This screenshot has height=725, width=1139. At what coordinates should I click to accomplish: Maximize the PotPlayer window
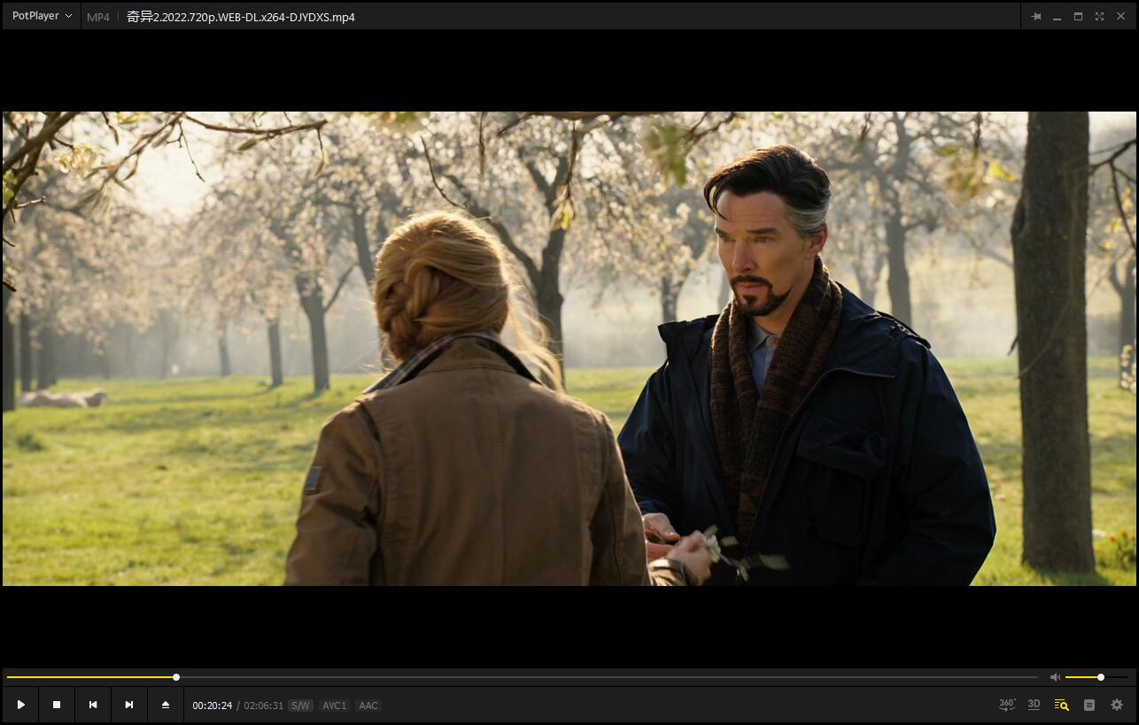click(x=1078, y=16)
